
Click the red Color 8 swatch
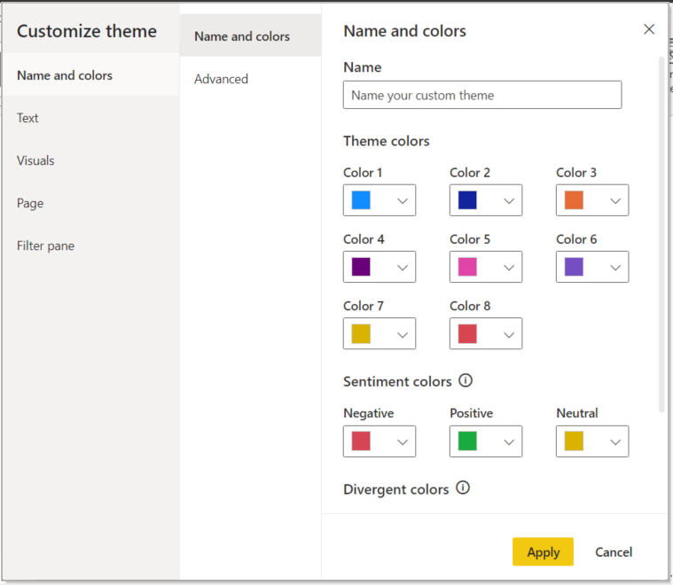[x=467, y=333]
